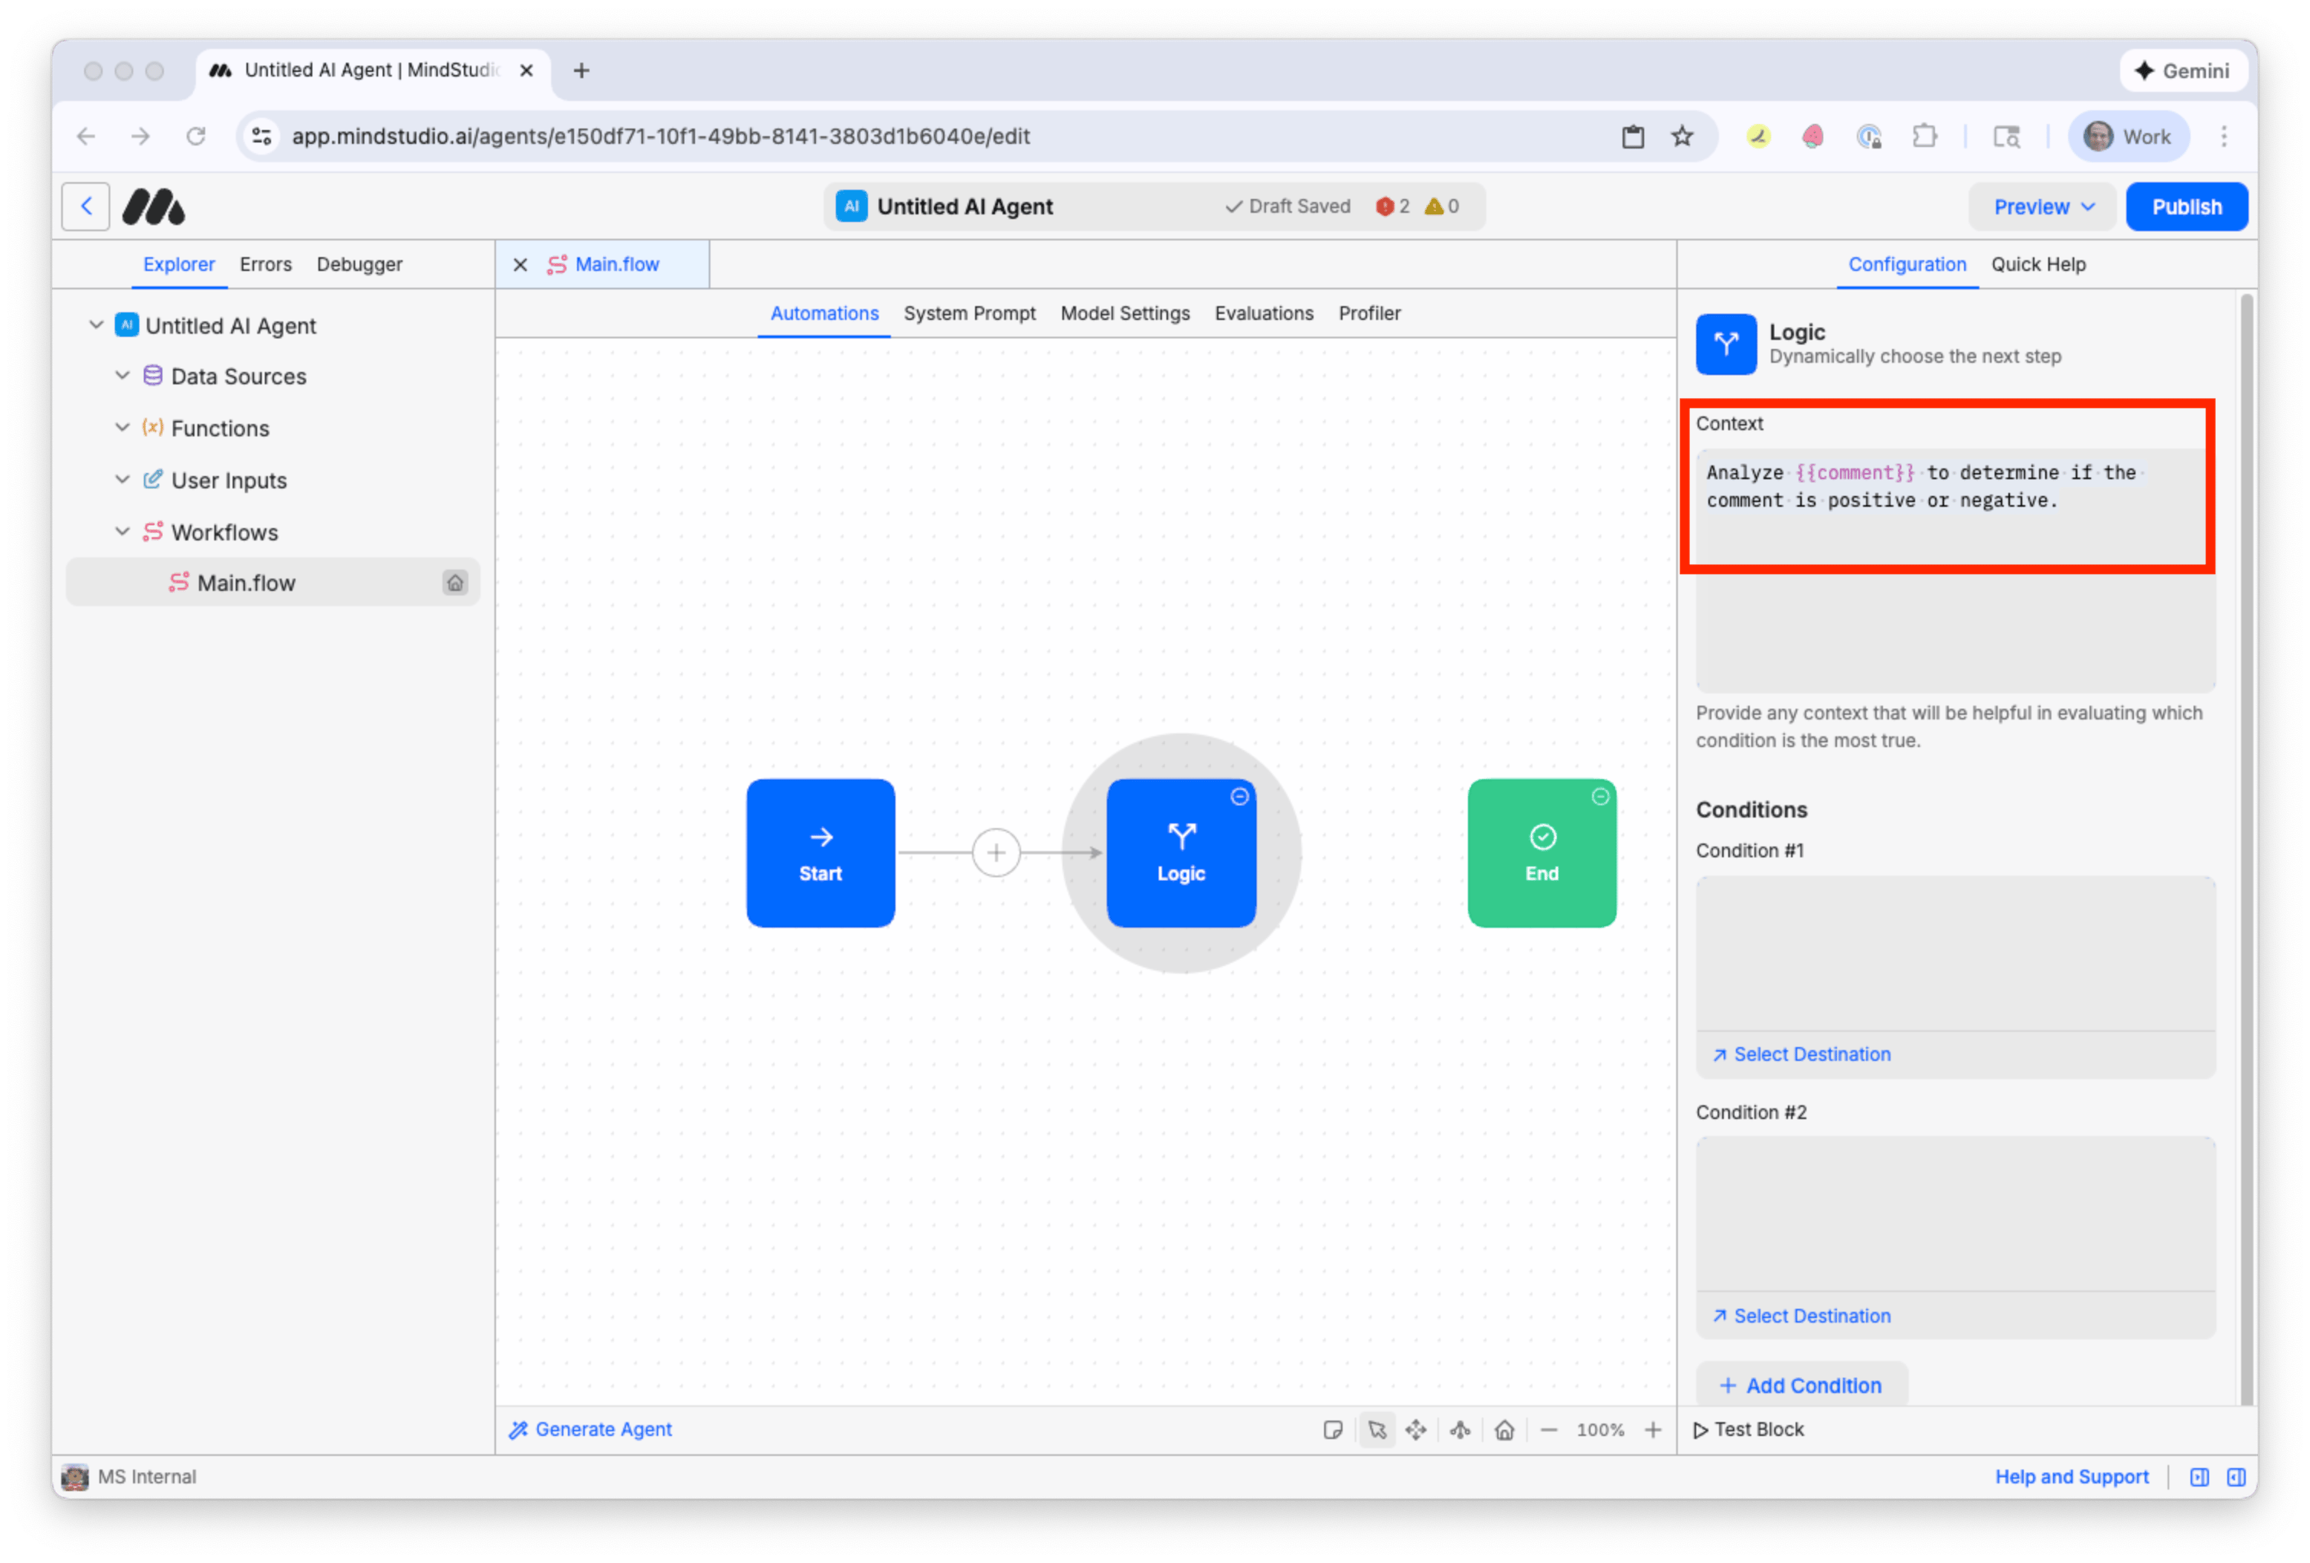Select the arrow cursor tool in canvas toolbar
The width and height of the screenshot is (2310, 1563).
pos(1378,1429)
